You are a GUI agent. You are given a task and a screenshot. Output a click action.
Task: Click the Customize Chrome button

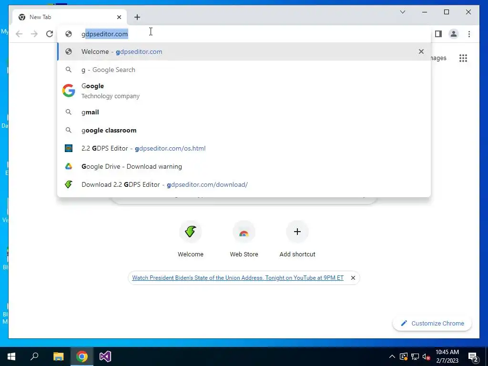click(x=432, y=324)
